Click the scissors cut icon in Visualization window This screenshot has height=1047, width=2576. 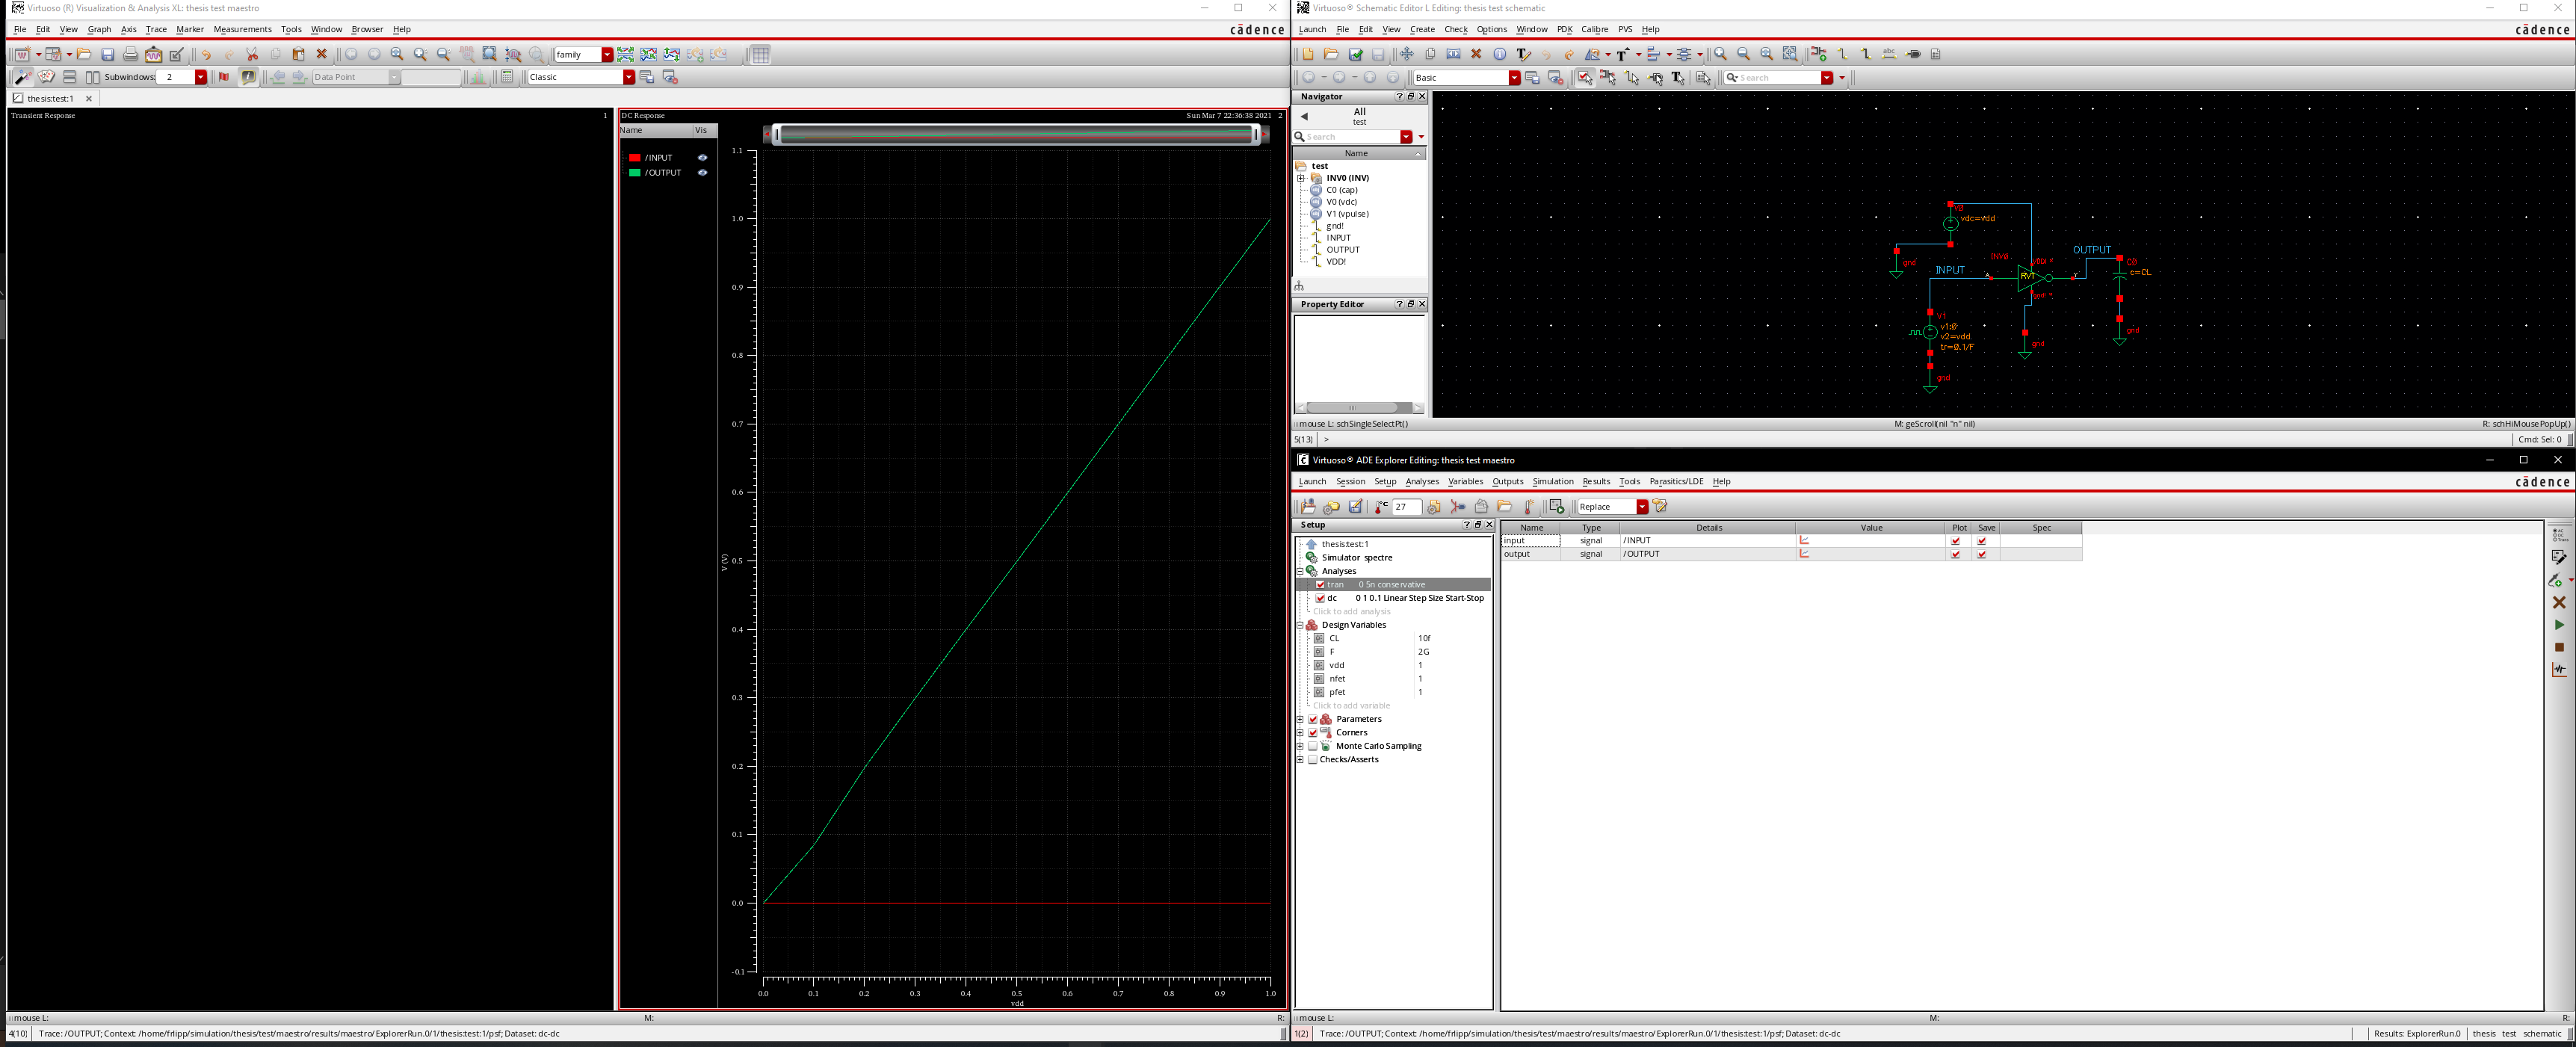click(252, 55)
